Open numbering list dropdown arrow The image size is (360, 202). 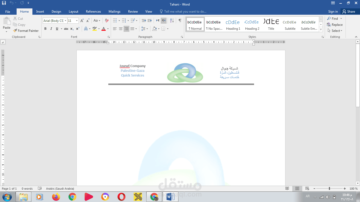[x=128, y=21]
